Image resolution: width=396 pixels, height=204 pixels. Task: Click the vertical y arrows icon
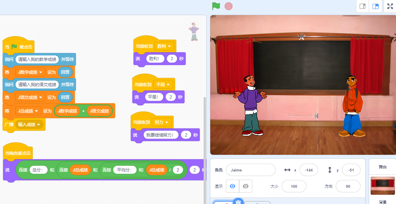(x=329, y=170)
